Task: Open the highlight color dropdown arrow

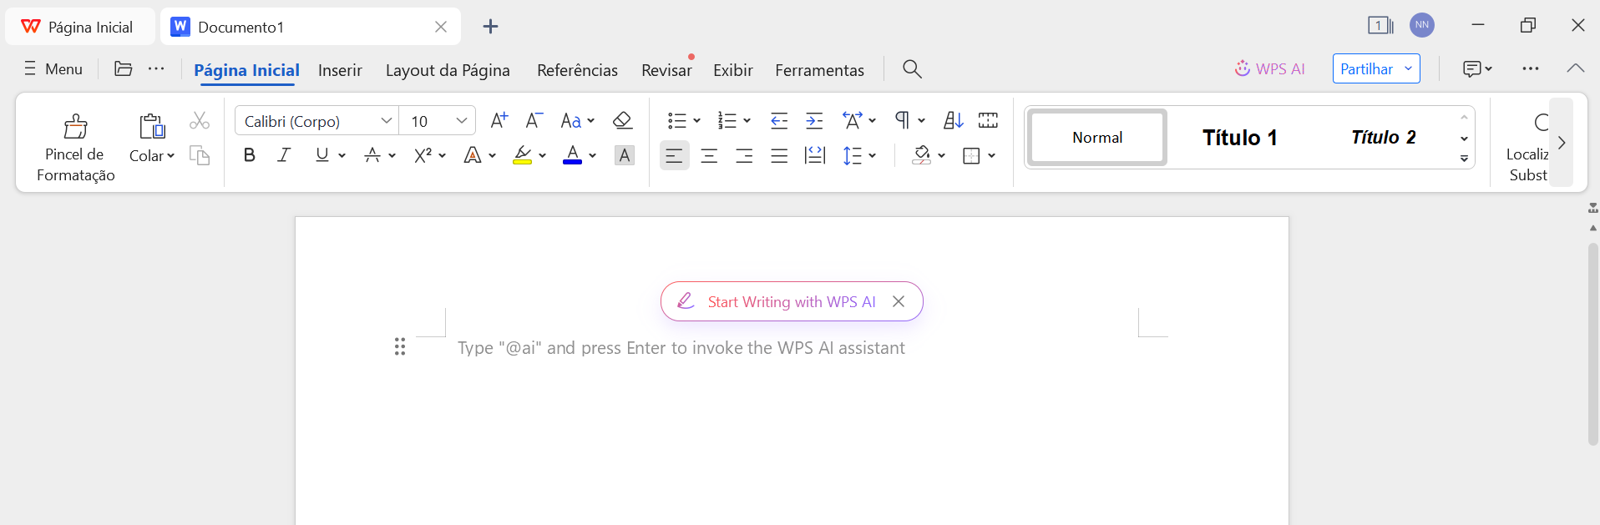Action: [x=542, y=156]
